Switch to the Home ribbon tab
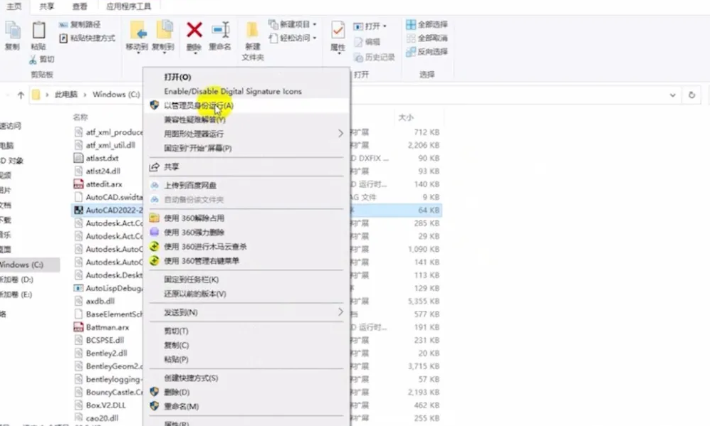Screen dimensions: 710x426 point(14,6)
